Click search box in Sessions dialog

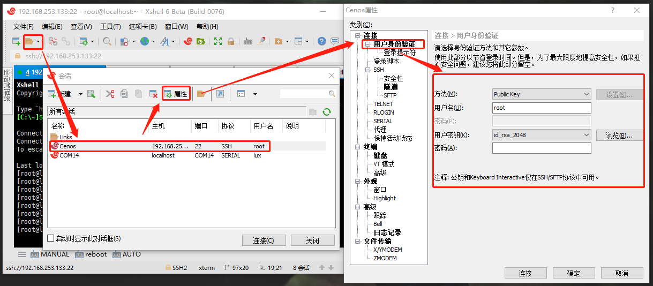(308, 94)
